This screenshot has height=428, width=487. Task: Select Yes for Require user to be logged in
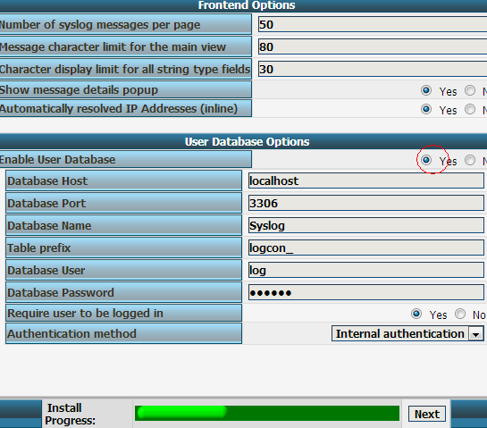click(x=416, y=314)
